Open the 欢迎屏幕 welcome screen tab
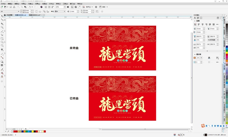The height and width of the screenshot is (137, 228). coord(9,15)
